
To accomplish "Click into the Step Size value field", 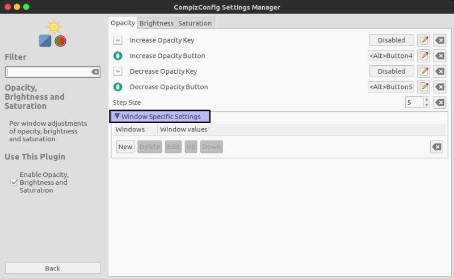I will click(414, 103).
